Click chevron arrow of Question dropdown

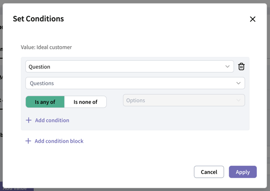(228, 66)
